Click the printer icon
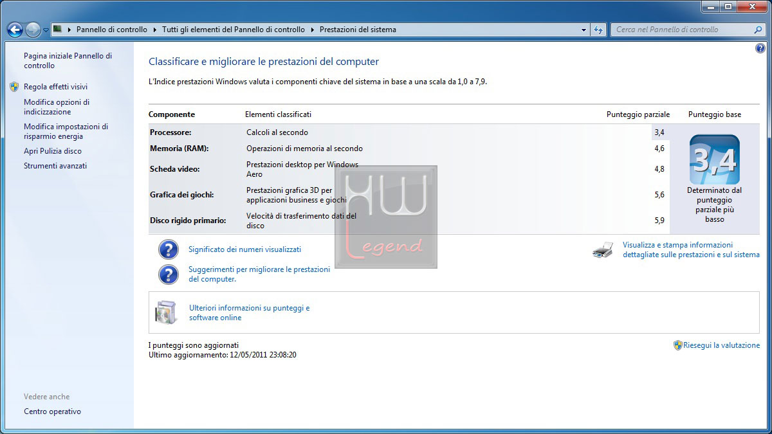This screenshot has height=434, width=772. tap(603, 250)
